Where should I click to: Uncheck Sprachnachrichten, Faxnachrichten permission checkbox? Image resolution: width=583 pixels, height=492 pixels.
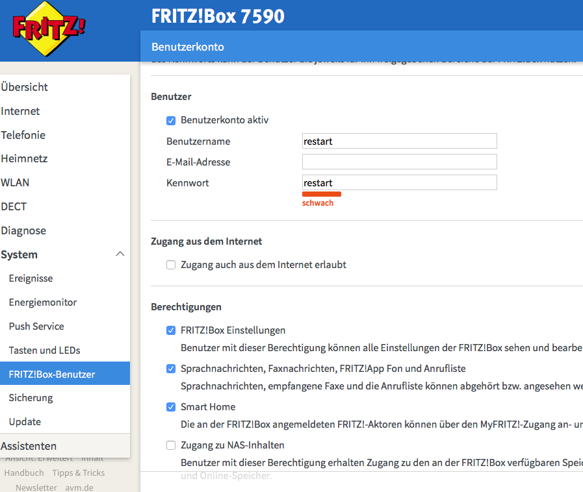click(x=171, y=369)
